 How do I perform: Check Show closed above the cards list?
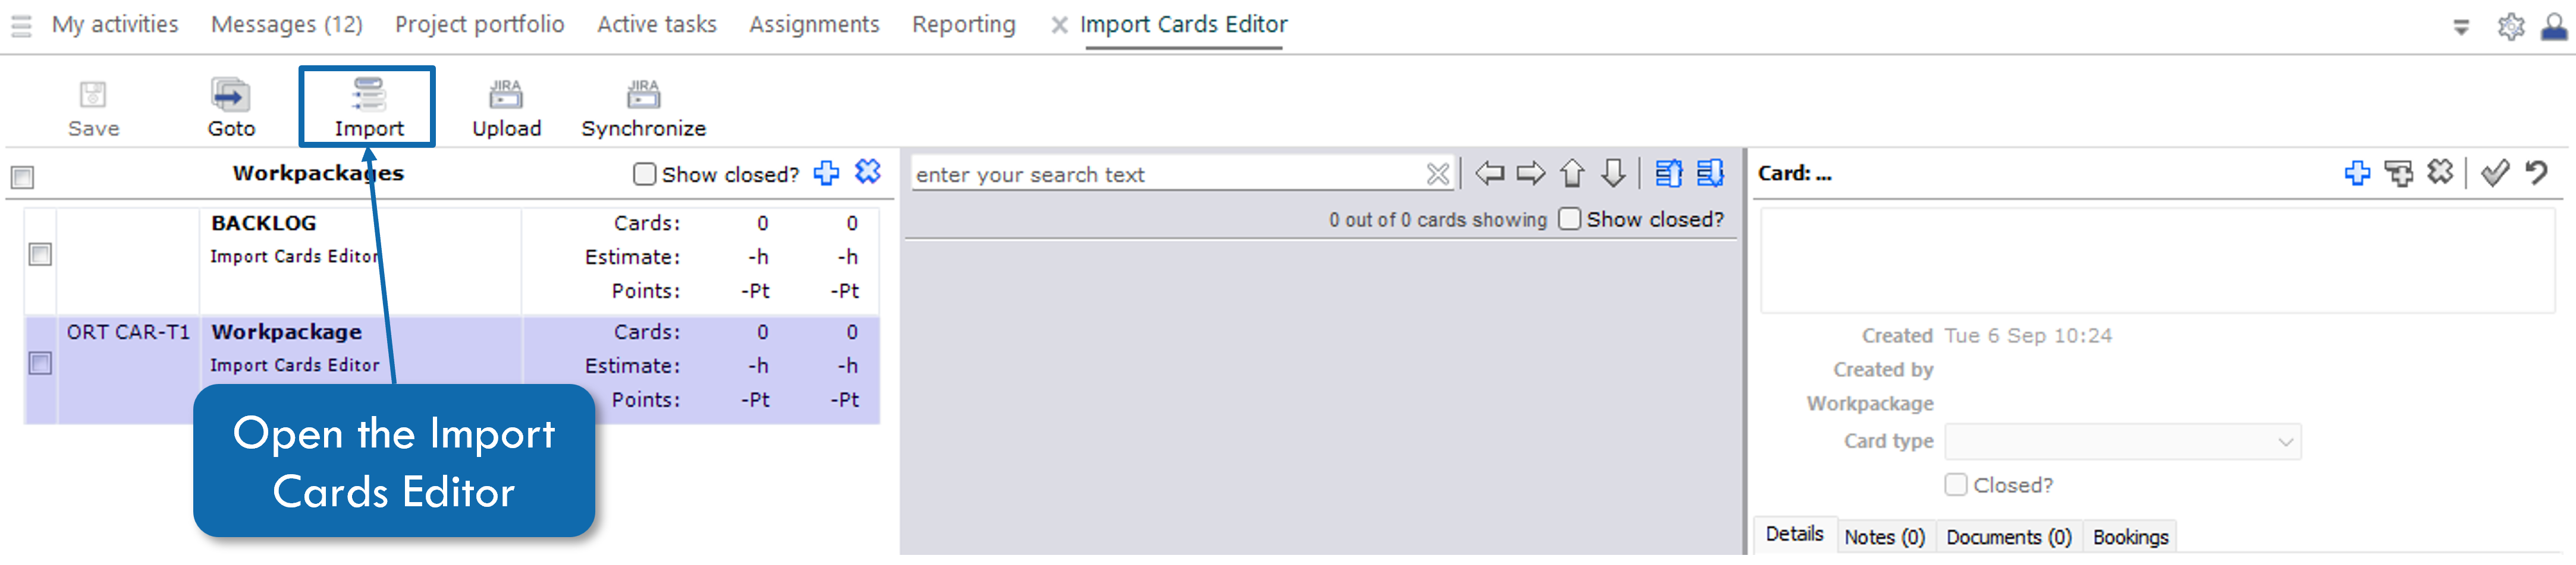pyautogui.click(x=1569, y=218)
